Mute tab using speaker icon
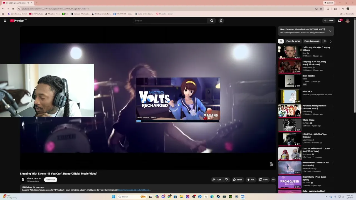The width and height of the screenshot is (356, 200). point(28,3)
